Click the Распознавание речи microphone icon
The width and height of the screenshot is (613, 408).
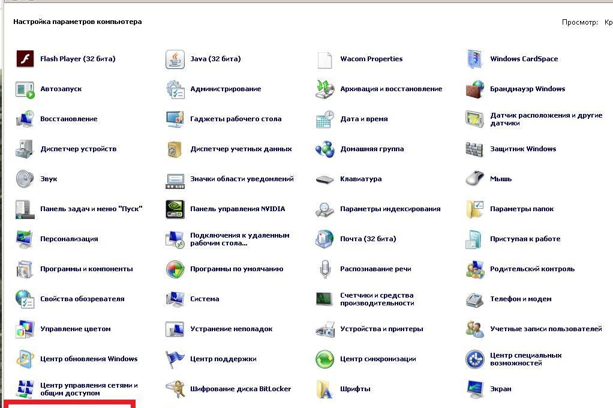325,269
